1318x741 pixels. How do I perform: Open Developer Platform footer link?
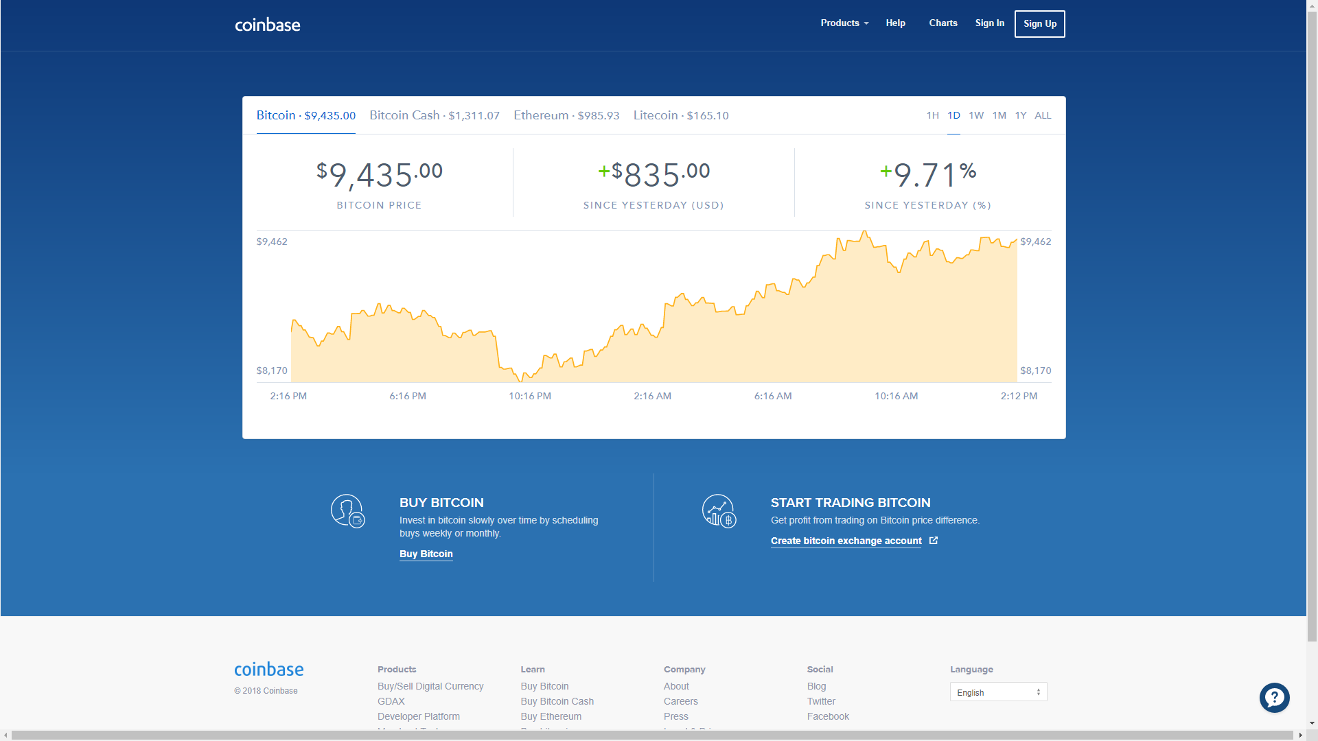418,716
